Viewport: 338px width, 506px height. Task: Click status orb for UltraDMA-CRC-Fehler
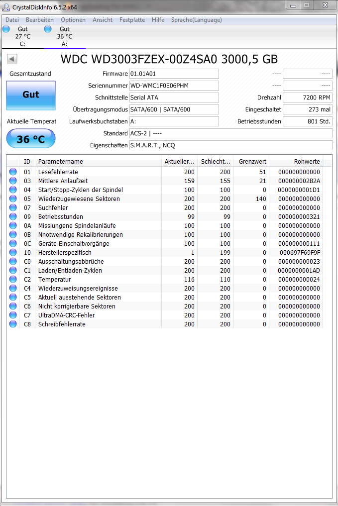click(x=13, y=315)
